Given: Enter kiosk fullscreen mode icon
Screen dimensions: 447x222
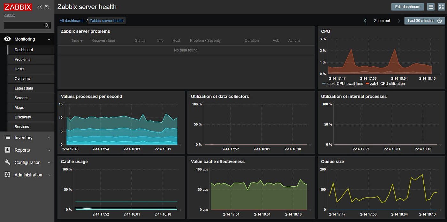Looking at the screenshot, I should [x=441, y=7].
